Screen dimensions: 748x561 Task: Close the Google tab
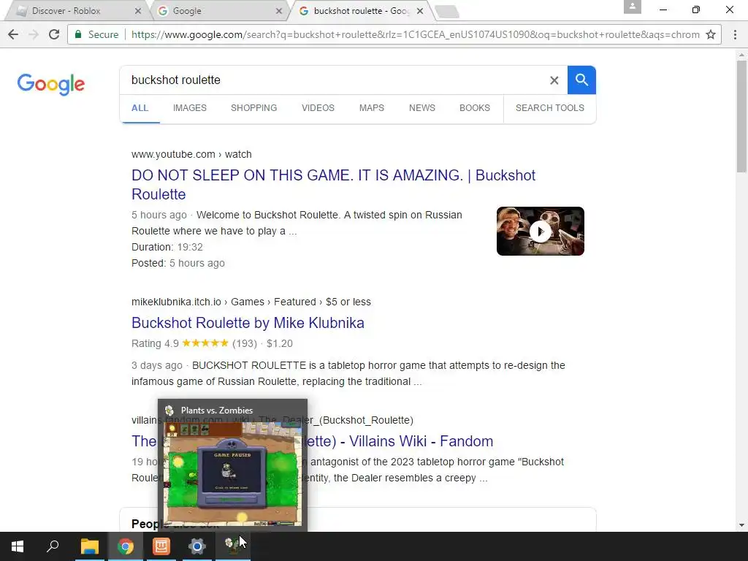click(x=279, y=10)
